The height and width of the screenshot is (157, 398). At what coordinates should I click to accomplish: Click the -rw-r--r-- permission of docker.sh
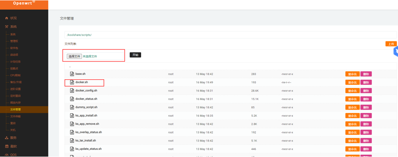[x=287, y=82]
